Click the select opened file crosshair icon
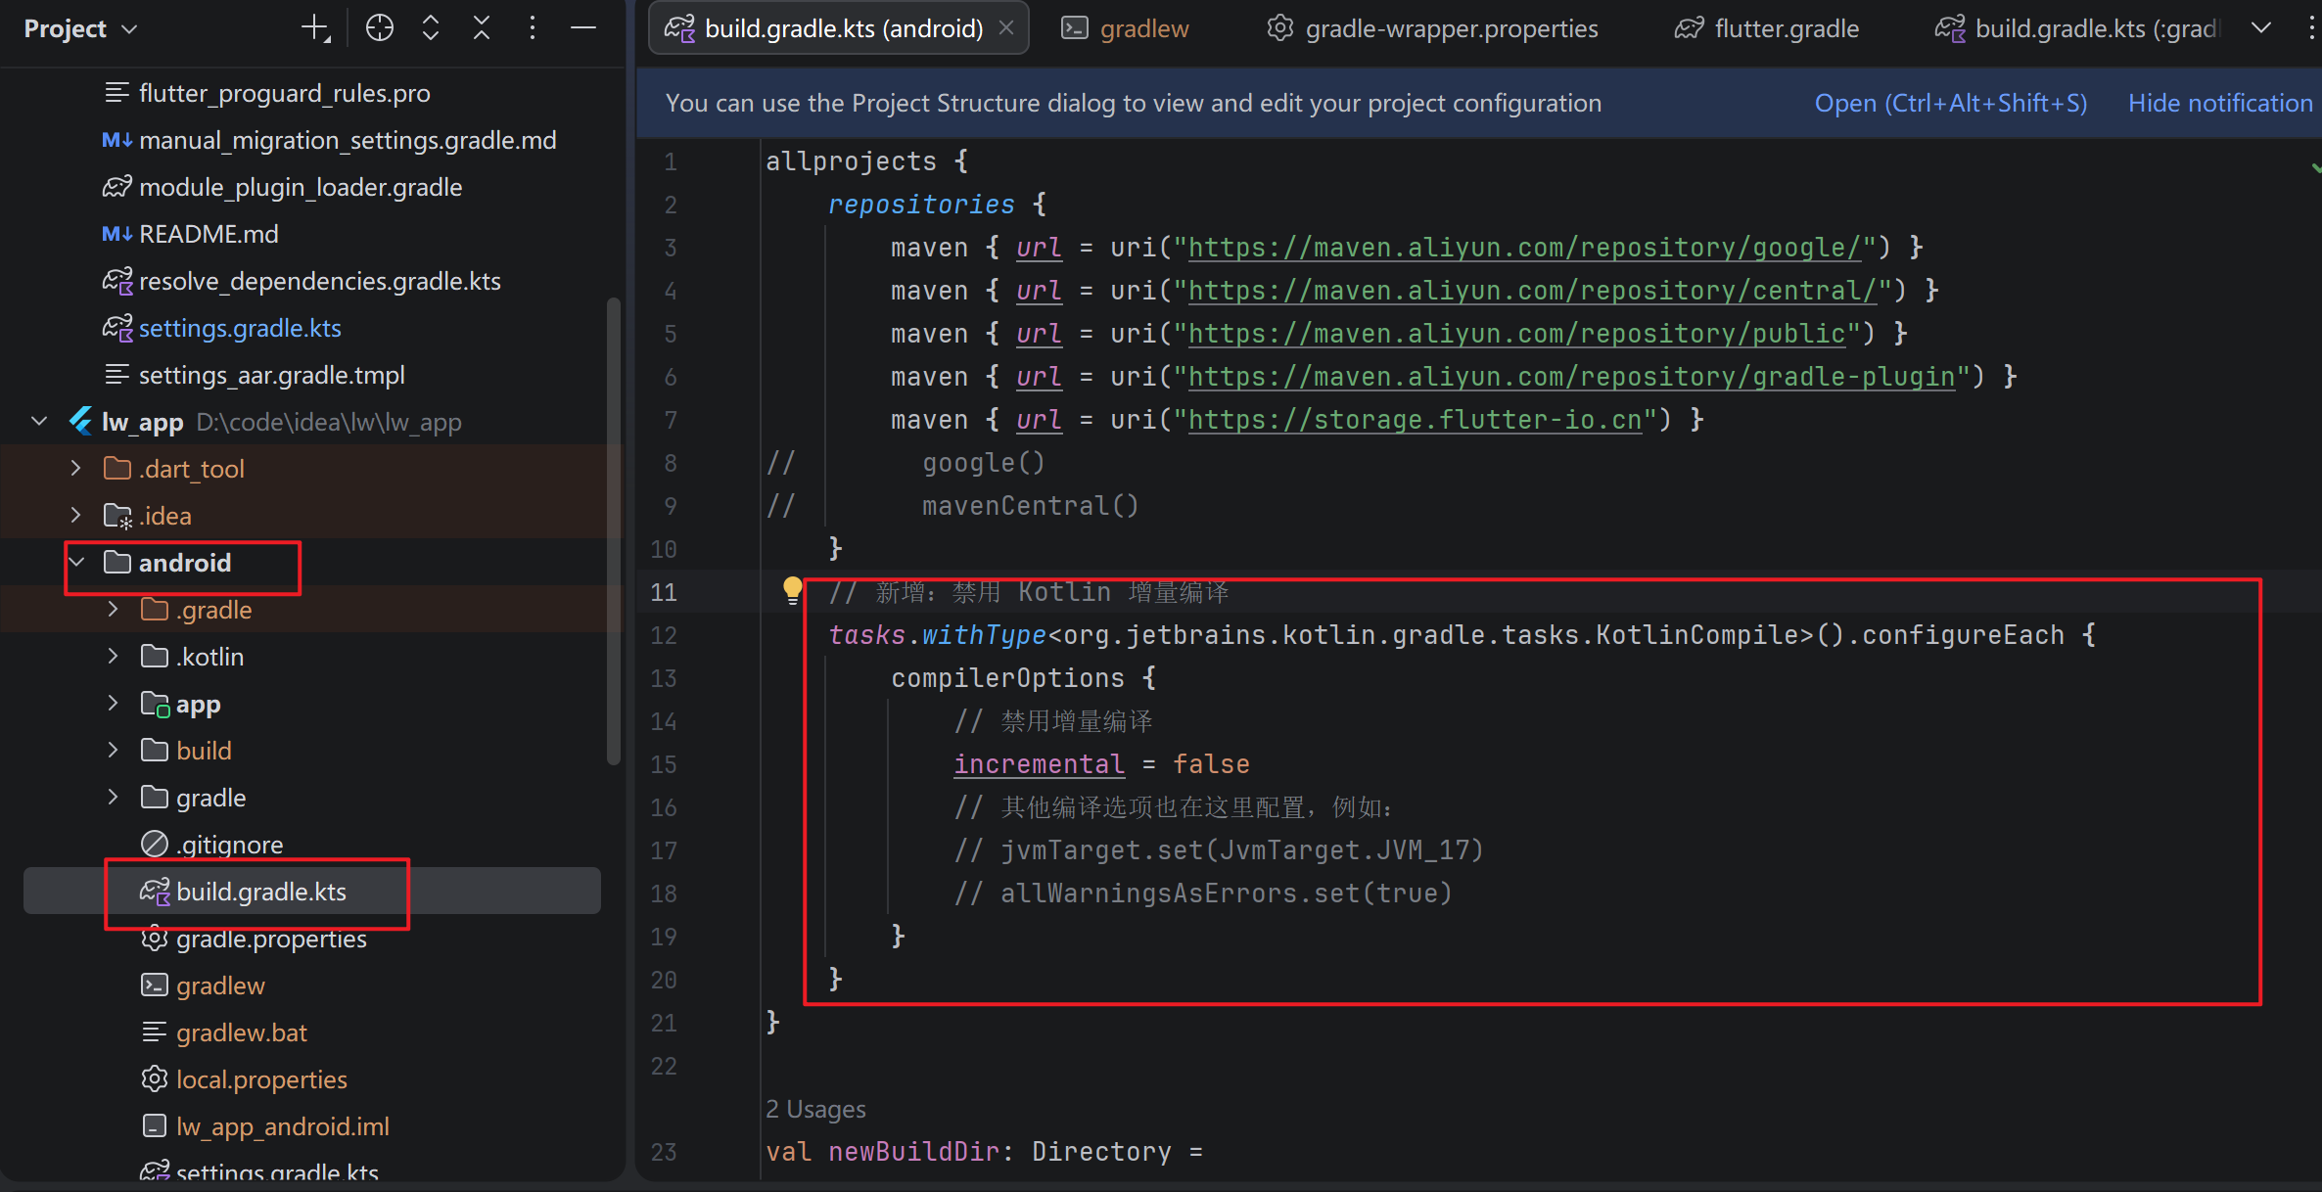 pyautogui.click(x=379, y=28)
